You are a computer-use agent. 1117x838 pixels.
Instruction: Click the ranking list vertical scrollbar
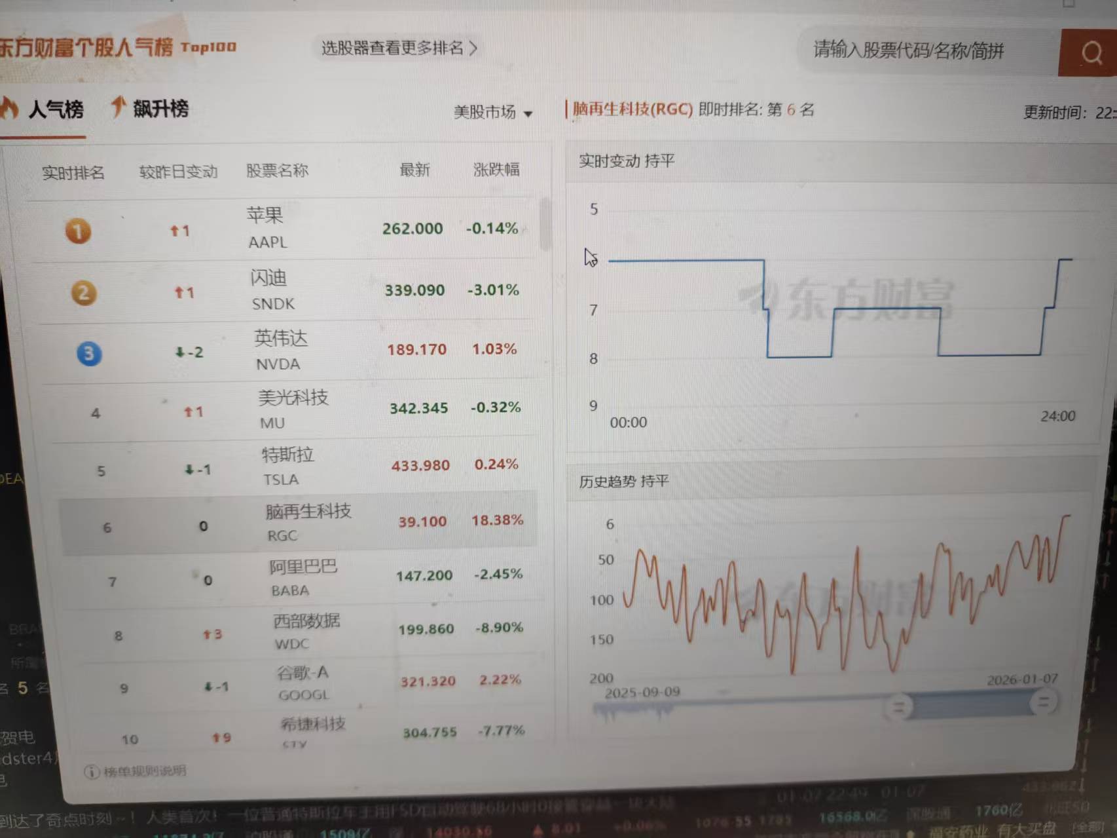(545, 223)
